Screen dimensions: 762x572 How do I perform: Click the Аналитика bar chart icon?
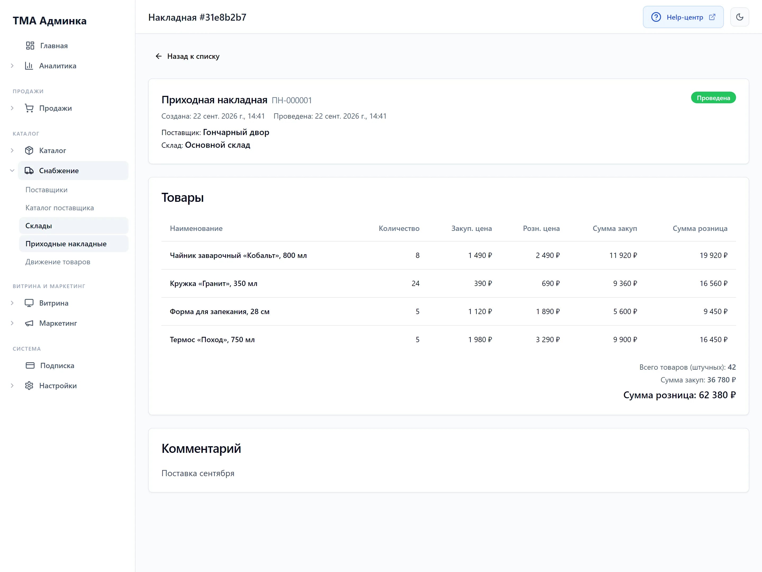[x=29, y=65]
